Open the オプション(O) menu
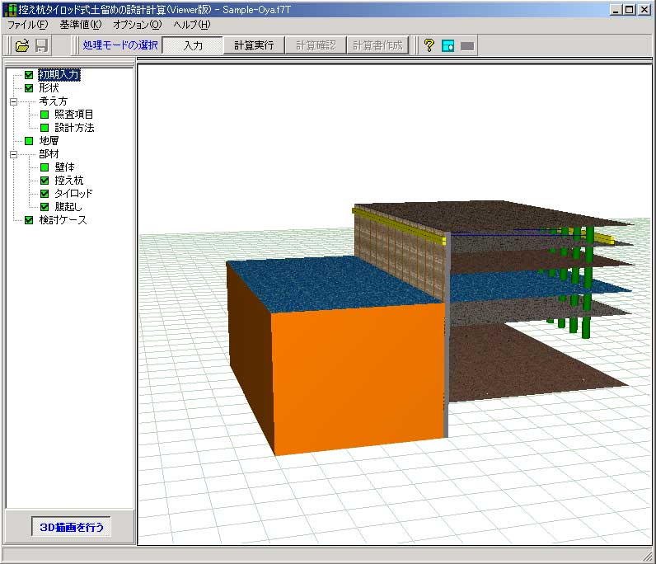 138,25
